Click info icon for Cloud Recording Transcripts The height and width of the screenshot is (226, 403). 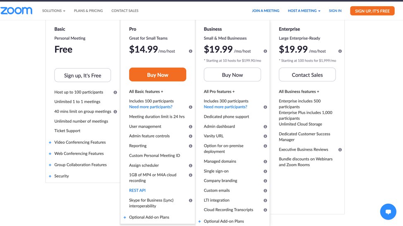[x=265, y=210]
